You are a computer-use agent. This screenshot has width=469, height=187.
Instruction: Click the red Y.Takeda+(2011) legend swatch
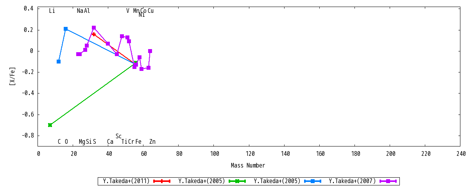pos(161,181)
